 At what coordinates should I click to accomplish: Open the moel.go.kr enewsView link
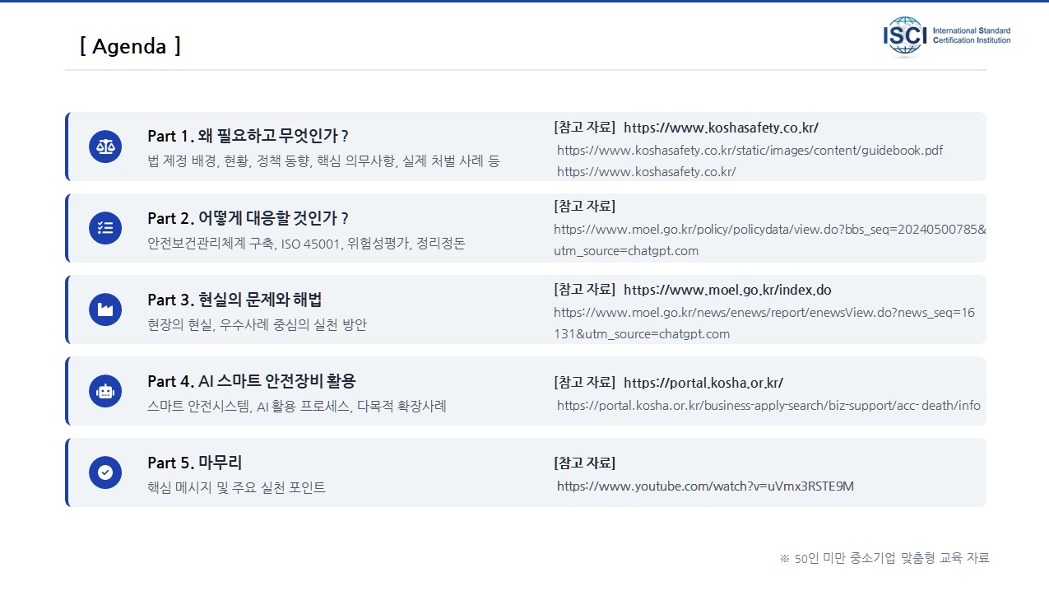pyautogui.click(x=764, y=323)
